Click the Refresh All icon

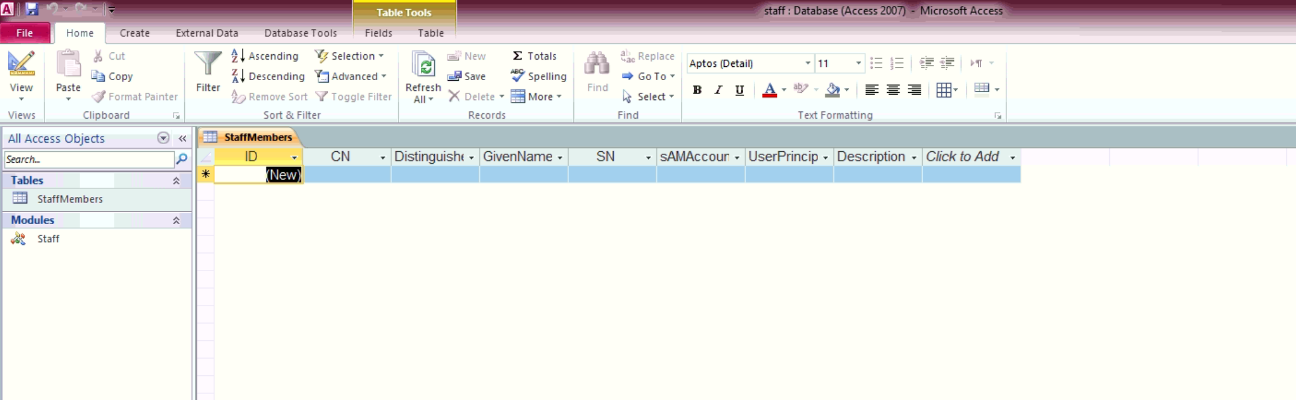pos(423,65)
